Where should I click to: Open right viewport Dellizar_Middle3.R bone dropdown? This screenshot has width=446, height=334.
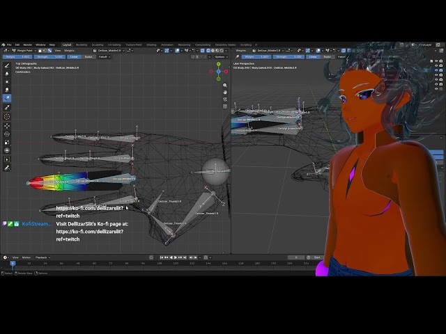268,51
